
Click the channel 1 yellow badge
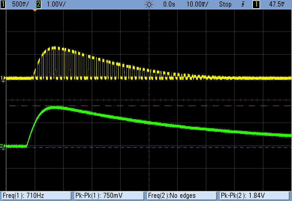pyautogui.click(x=3, y=4)
